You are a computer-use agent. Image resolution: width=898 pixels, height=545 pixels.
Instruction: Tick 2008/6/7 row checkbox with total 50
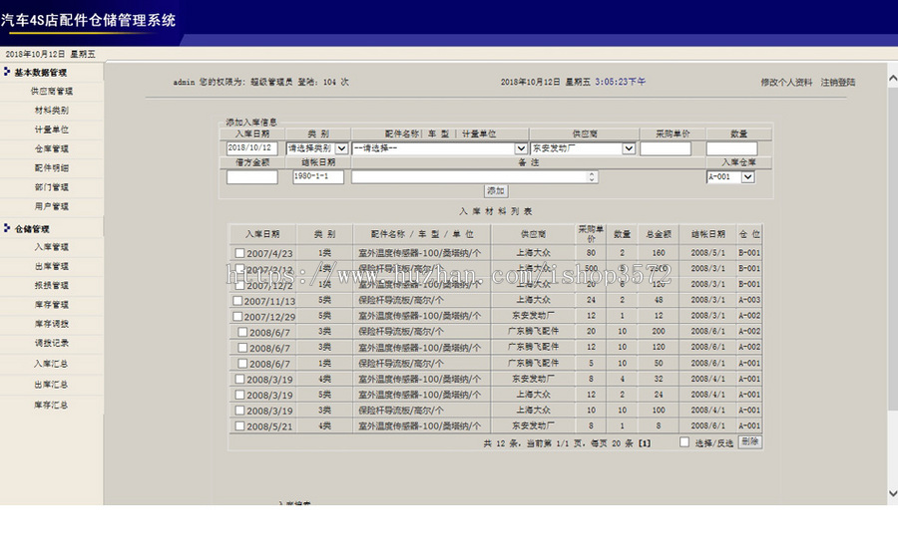pyautogui.click(x=242, y=363)
